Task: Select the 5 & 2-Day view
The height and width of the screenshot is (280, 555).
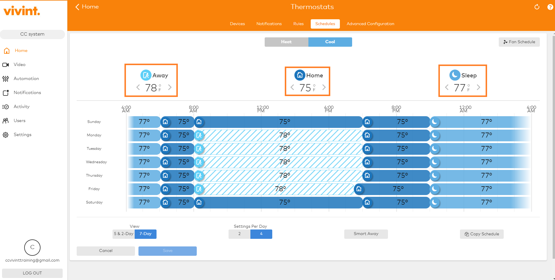Action: pos(124,234)
